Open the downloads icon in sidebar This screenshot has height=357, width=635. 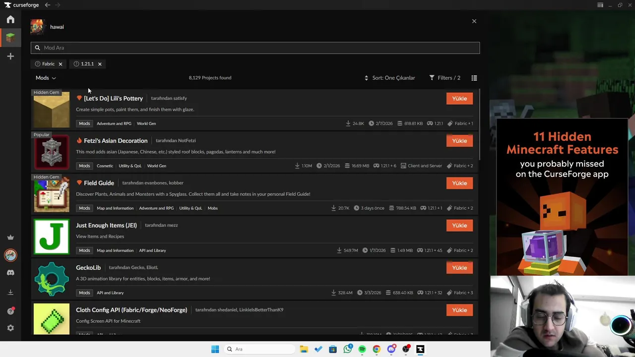coord(10,292)
